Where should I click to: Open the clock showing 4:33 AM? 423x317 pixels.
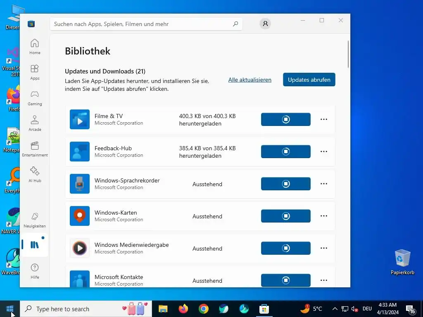coord(387,309)
